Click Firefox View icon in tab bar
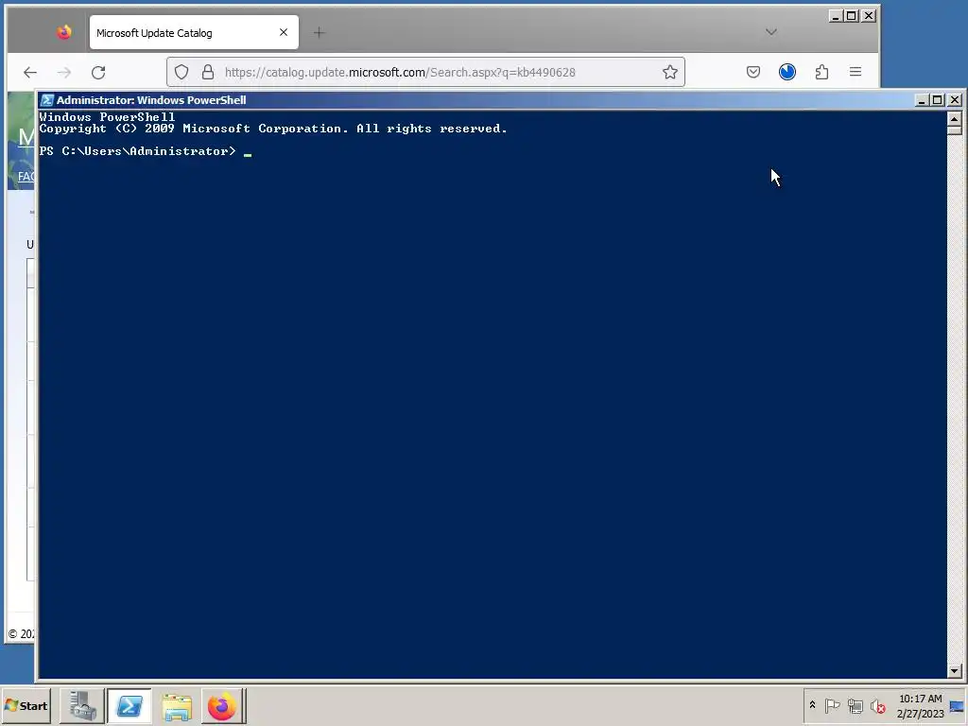Image resolution: width=968 pixels, height=726 pixels. 64,32
